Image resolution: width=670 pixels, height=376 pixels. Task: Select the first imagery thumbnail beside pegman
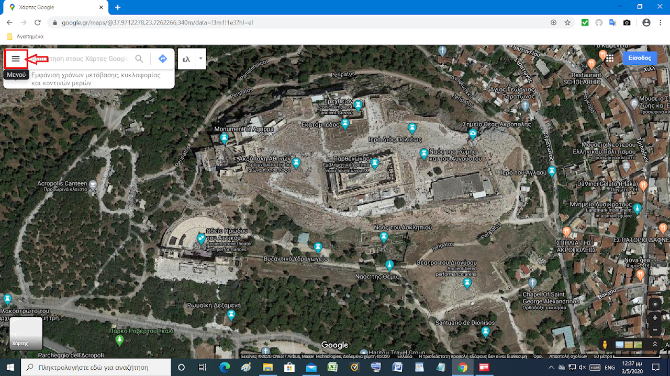pyautogui.click(x=620, y=345)
